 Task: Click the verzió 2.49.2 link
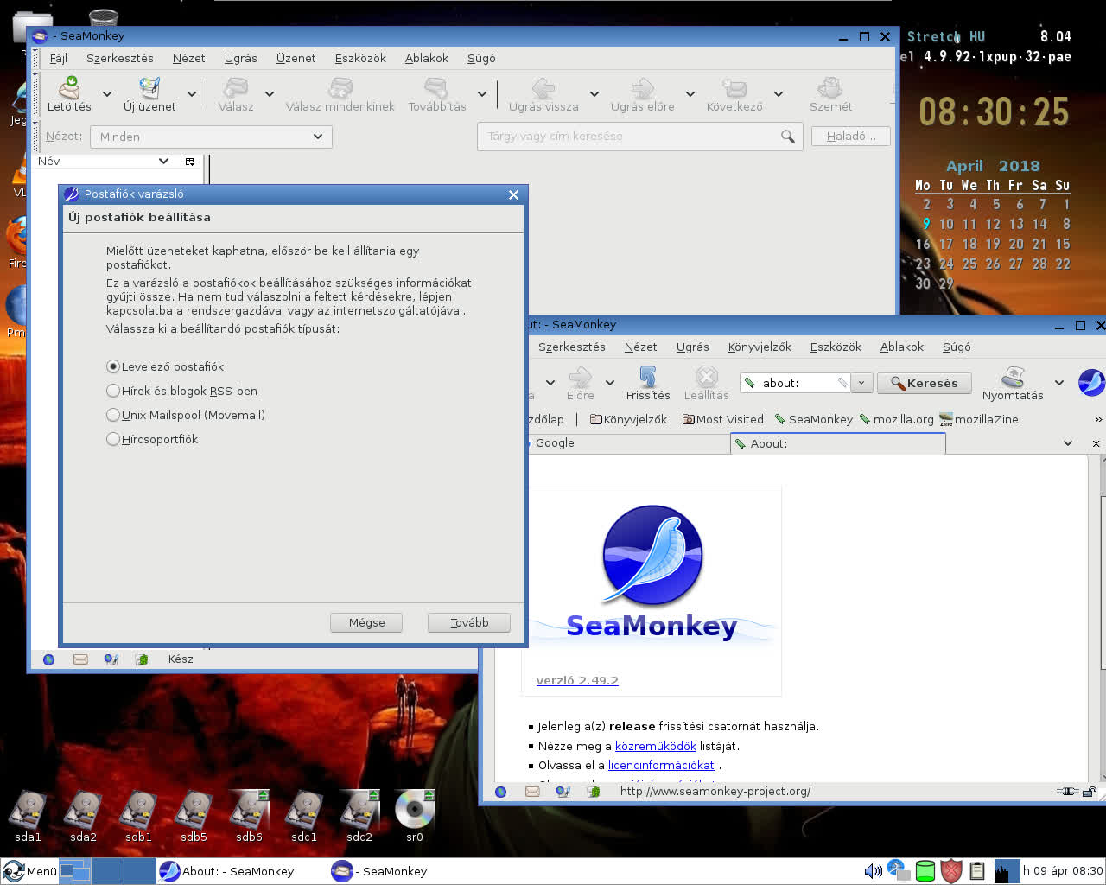click(577, 680)
